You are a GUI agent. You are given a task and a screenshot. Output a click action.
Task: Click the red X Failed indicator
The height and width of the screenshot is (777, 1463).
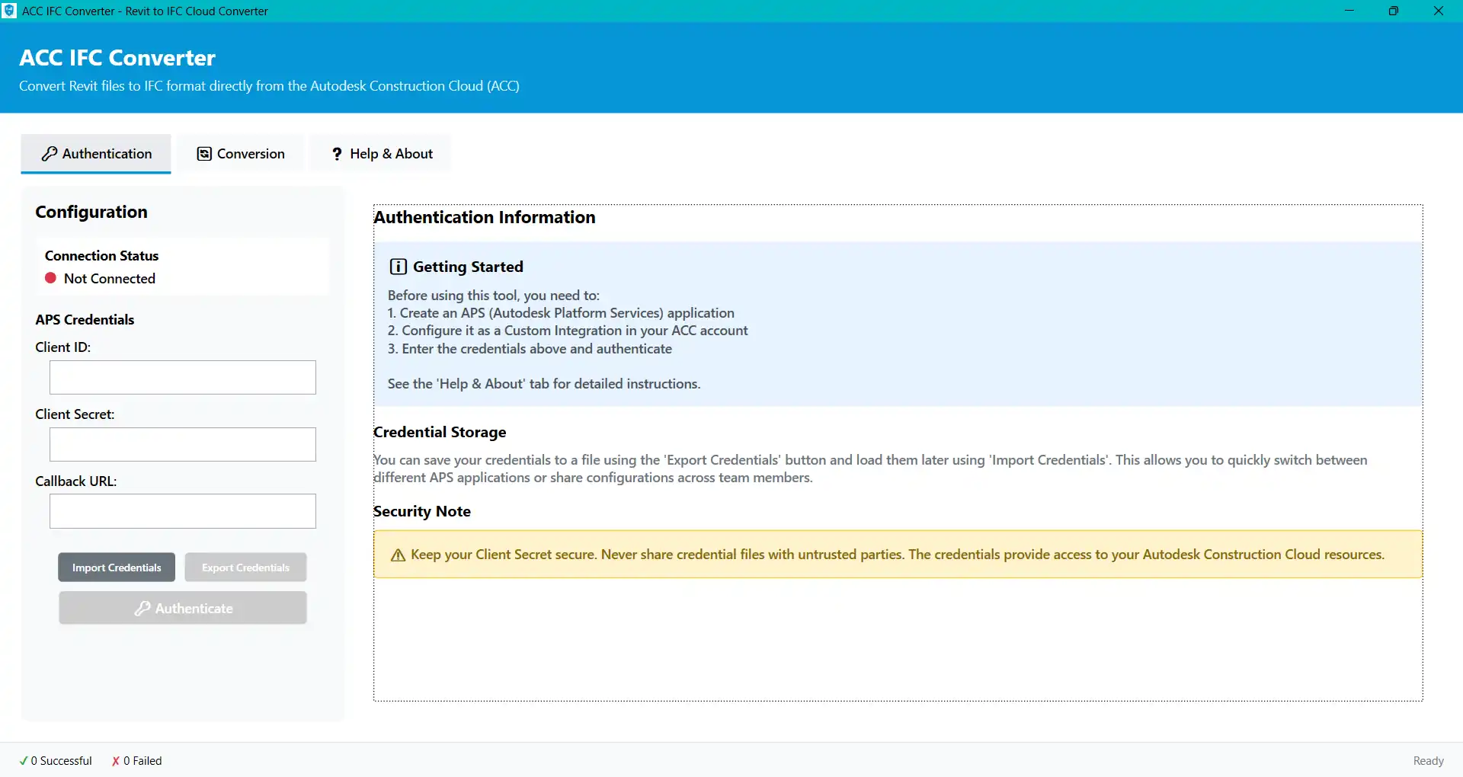(x=116, y=761)
